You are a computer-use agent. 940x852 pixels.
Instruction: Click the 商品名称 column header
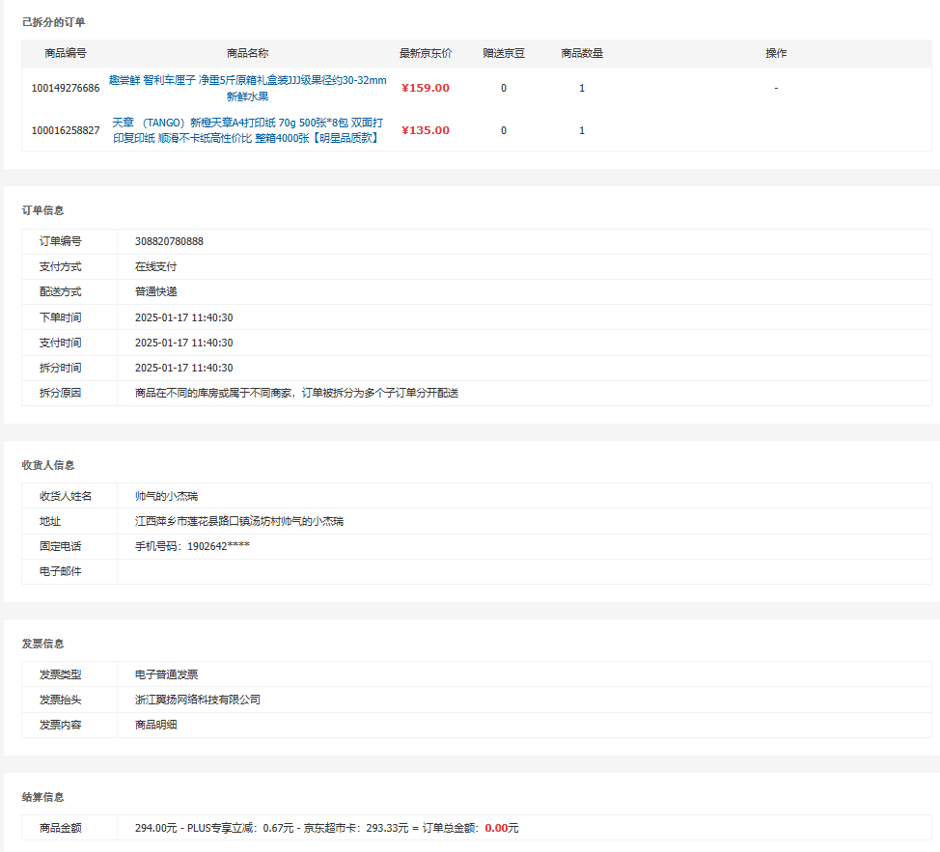[x=247, y=53]
